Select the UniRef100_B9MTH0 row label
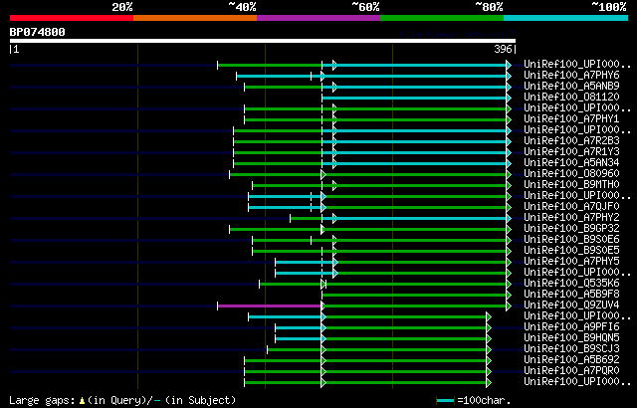 571,185
